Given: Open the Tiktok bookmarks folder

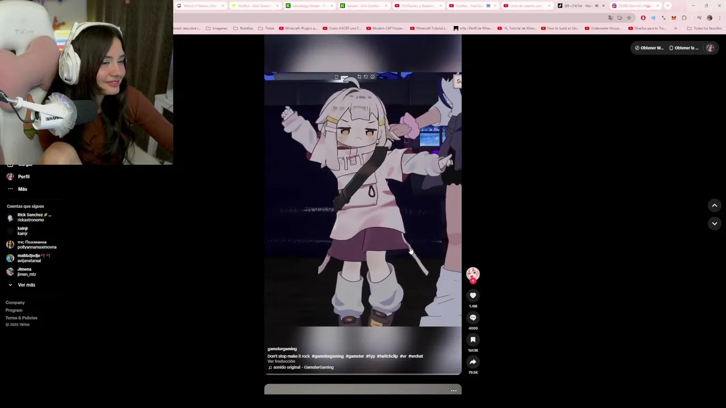Looking at the screenshot, I should coord(266,28).
